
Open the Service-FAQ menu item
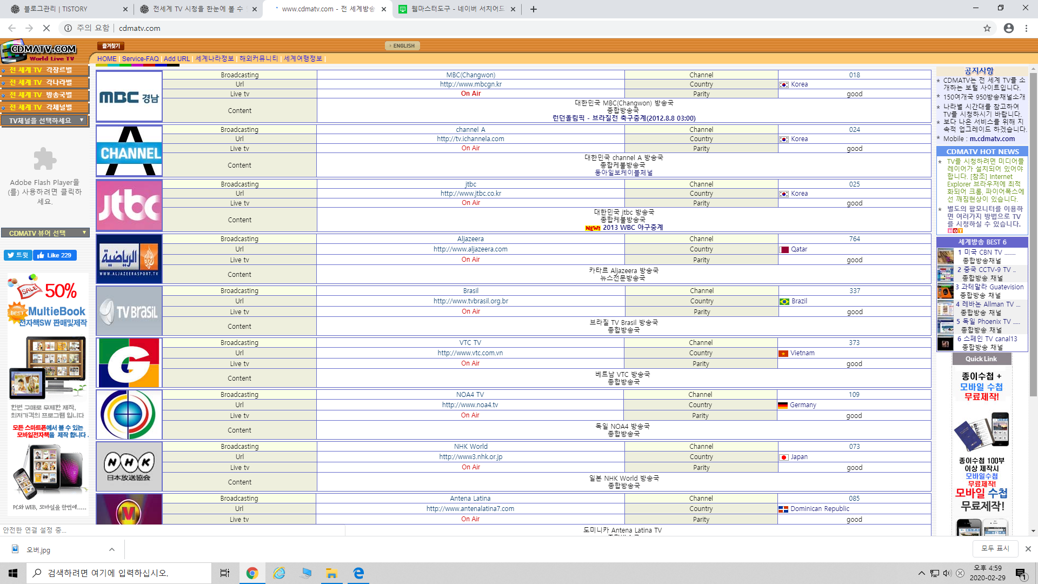[x=140, y=58]
